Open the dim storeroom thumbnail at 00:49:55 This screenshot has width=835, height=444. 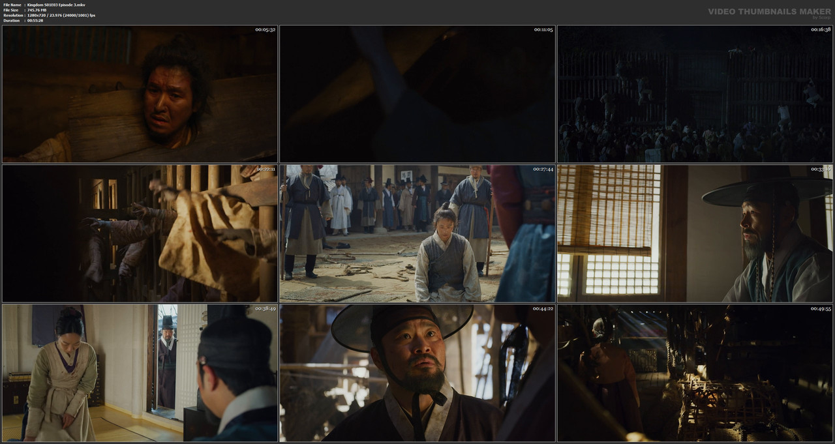(695, 373)
